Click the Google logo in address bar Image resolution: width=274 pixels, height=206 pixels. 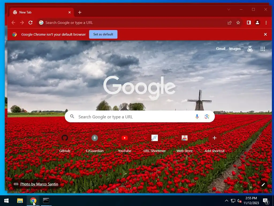(x=41, y=23)
